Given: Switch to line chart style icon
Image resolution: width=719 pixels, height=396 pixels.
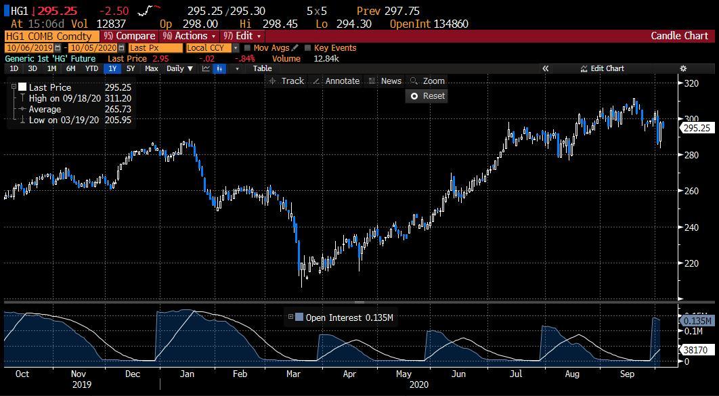Looking at the screenshot, I should 206,69.
